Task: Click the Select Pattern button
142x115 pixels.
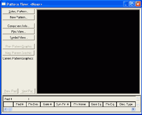Action: (18, 11)
